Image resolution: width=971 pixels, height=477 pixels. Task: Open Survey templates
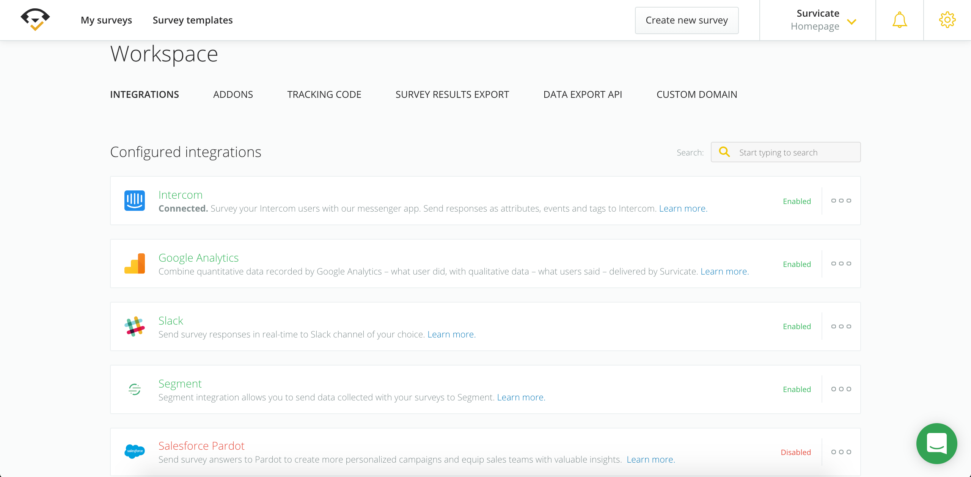pos(193,20)
